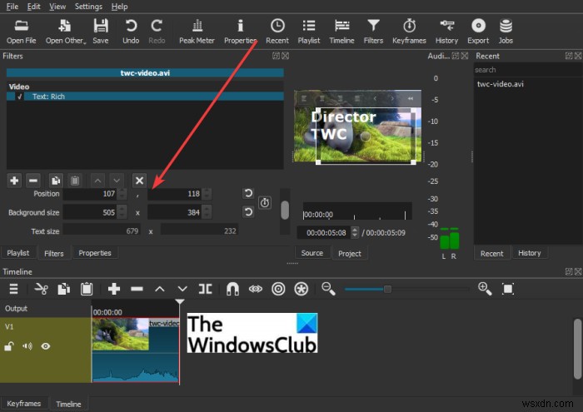The image size is (583, 412).
Task: Lift the clip with the up chevron
Action: (x=160, y=289)
